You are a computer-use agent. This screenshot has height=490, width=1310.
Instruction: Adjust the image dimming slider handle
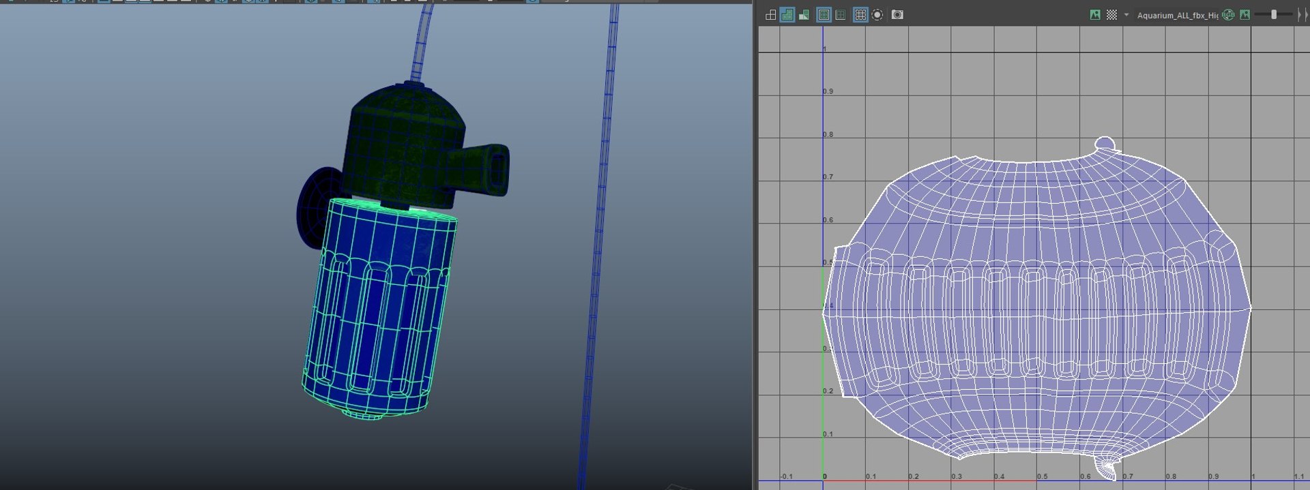[1273, 14]
